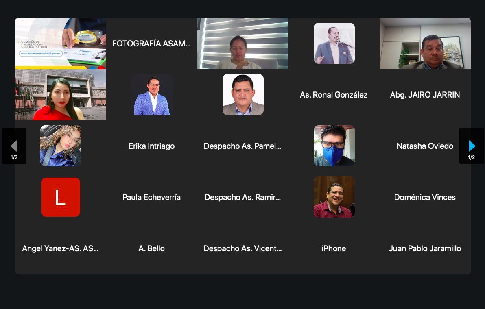Select the woman with braids avatar
Screen dimensions: 485x309
click(61, 146)
